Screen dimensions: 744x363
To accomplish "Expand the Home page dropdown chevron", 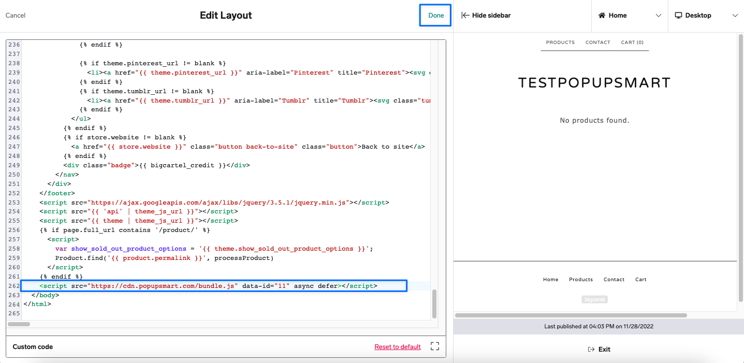I will click(659, 16).
